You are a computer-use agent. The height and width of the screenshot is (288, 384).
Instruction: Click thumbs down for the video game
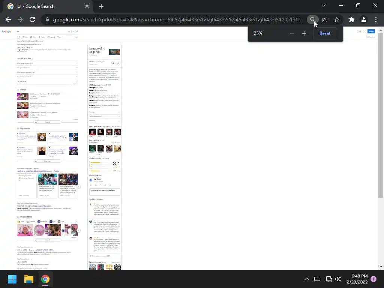[x=118, y=63]
